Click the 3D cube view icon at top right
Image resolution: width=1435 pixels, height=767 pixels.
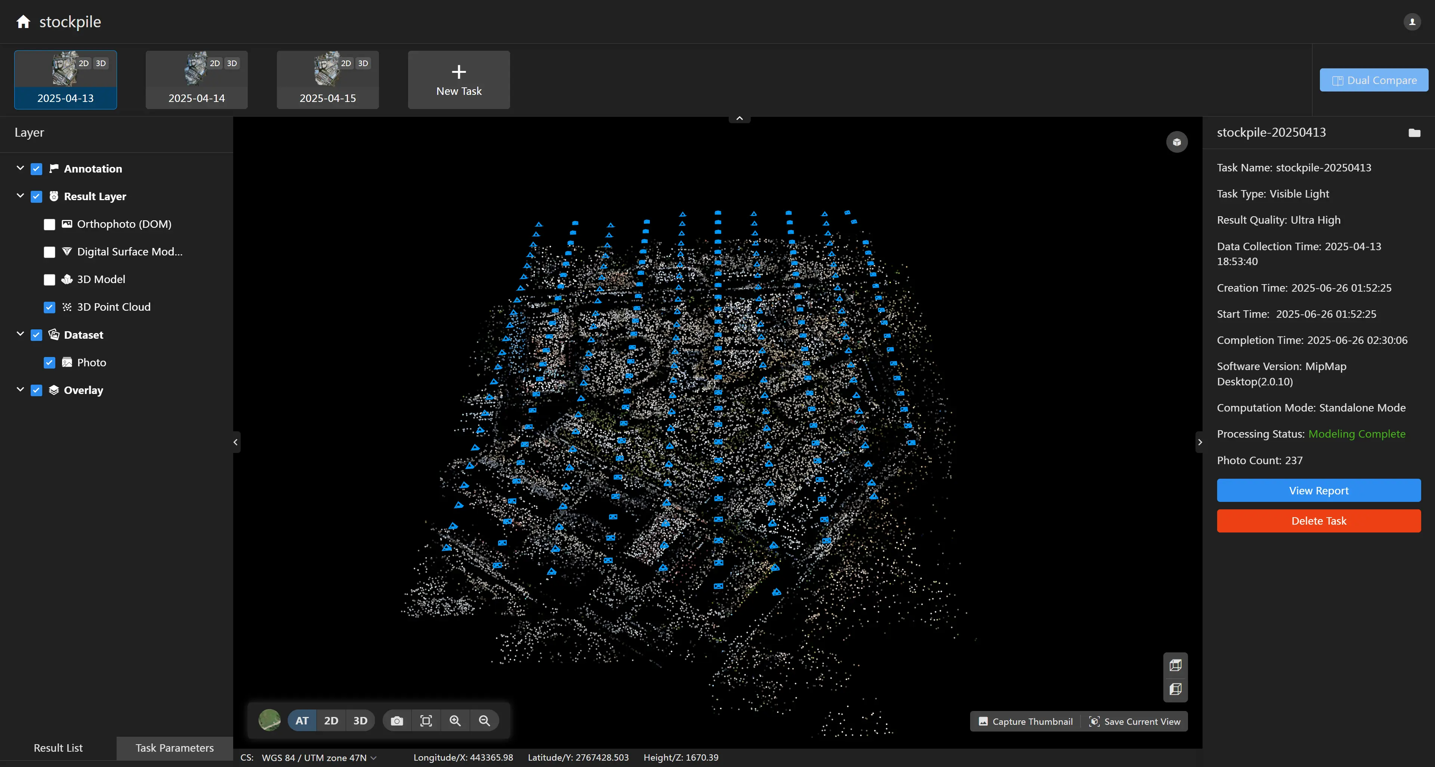(1176, 142)
